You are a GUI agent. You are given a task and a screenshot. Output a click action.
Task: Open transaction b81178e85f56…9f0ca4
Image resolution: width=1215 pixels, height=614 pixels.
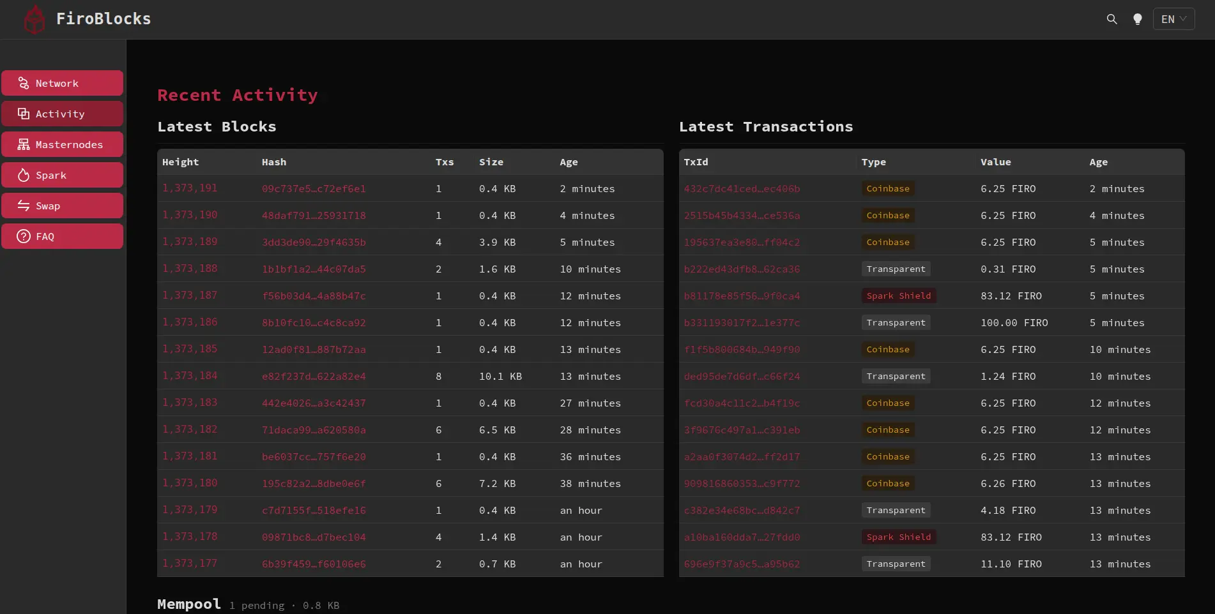pyautogui.click(x=742, y=296)
